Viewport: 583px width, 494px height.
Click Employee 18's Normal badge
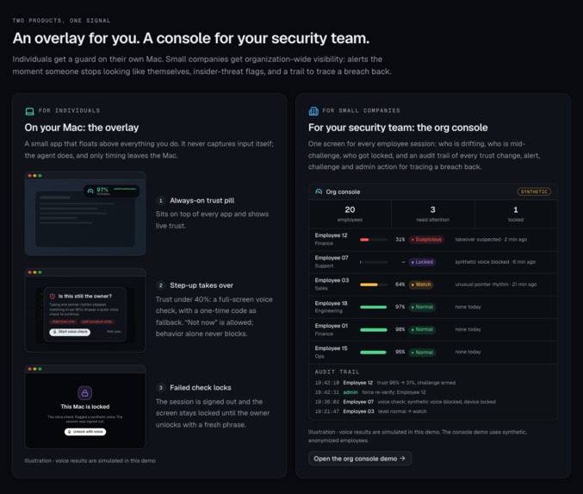pos(422,307)
